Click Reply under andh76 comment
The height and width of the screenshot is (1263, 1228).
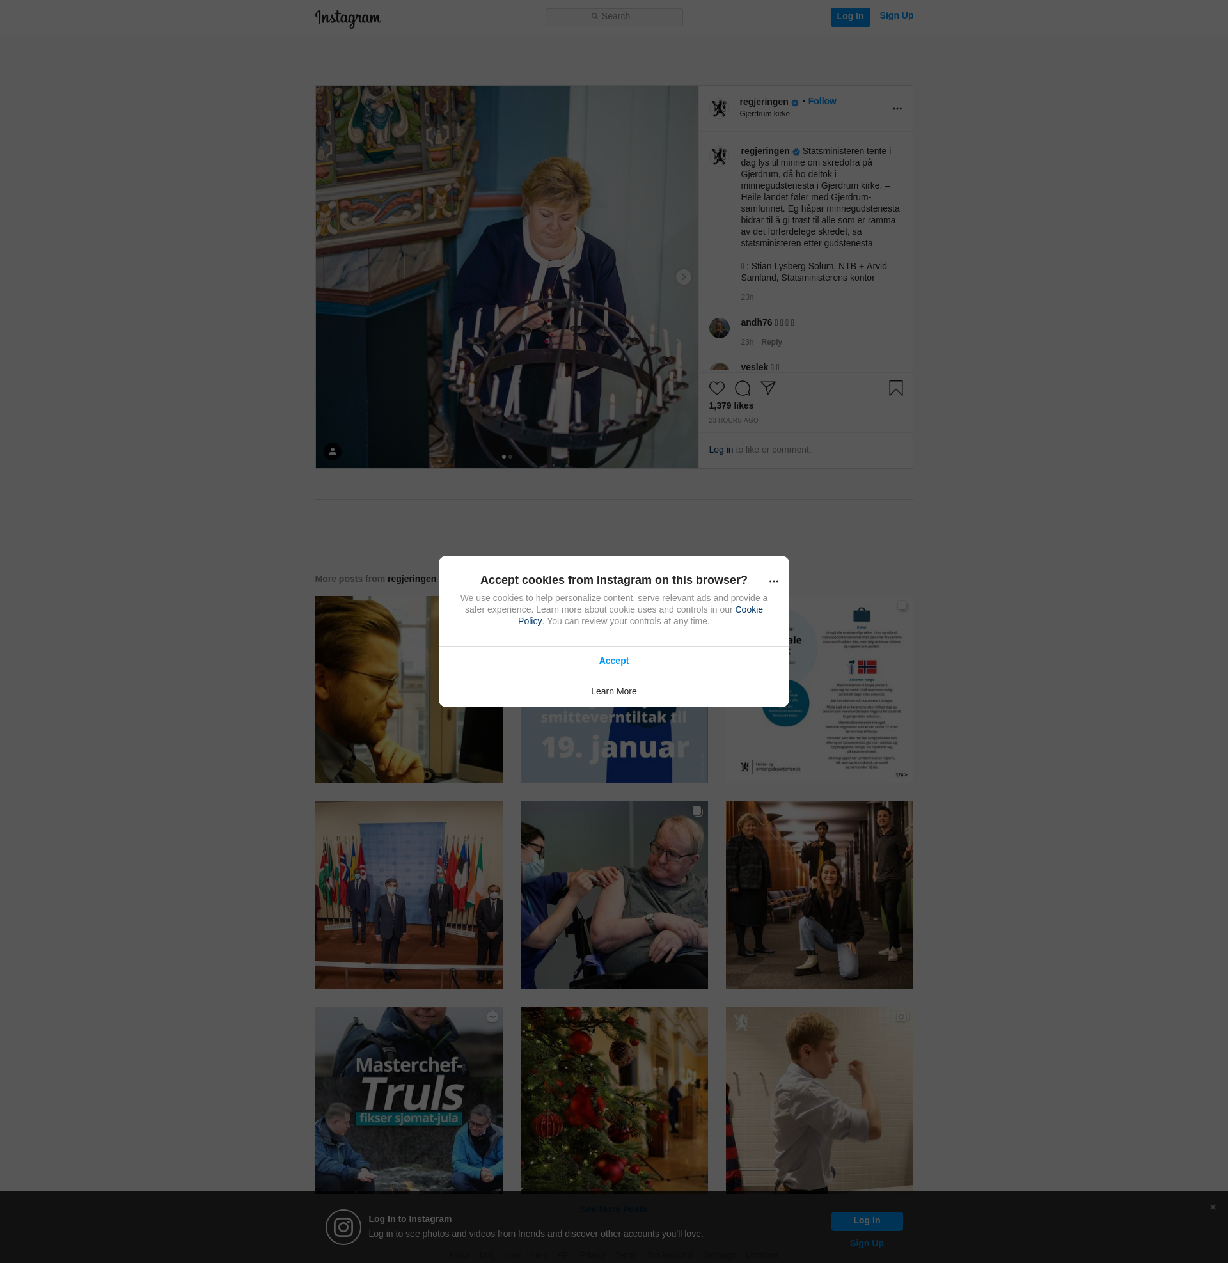coord(771,342)
